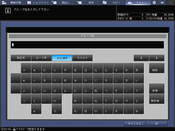The image size is (175, 131).
Task: Tap the か key
Action: pos(128,68)
